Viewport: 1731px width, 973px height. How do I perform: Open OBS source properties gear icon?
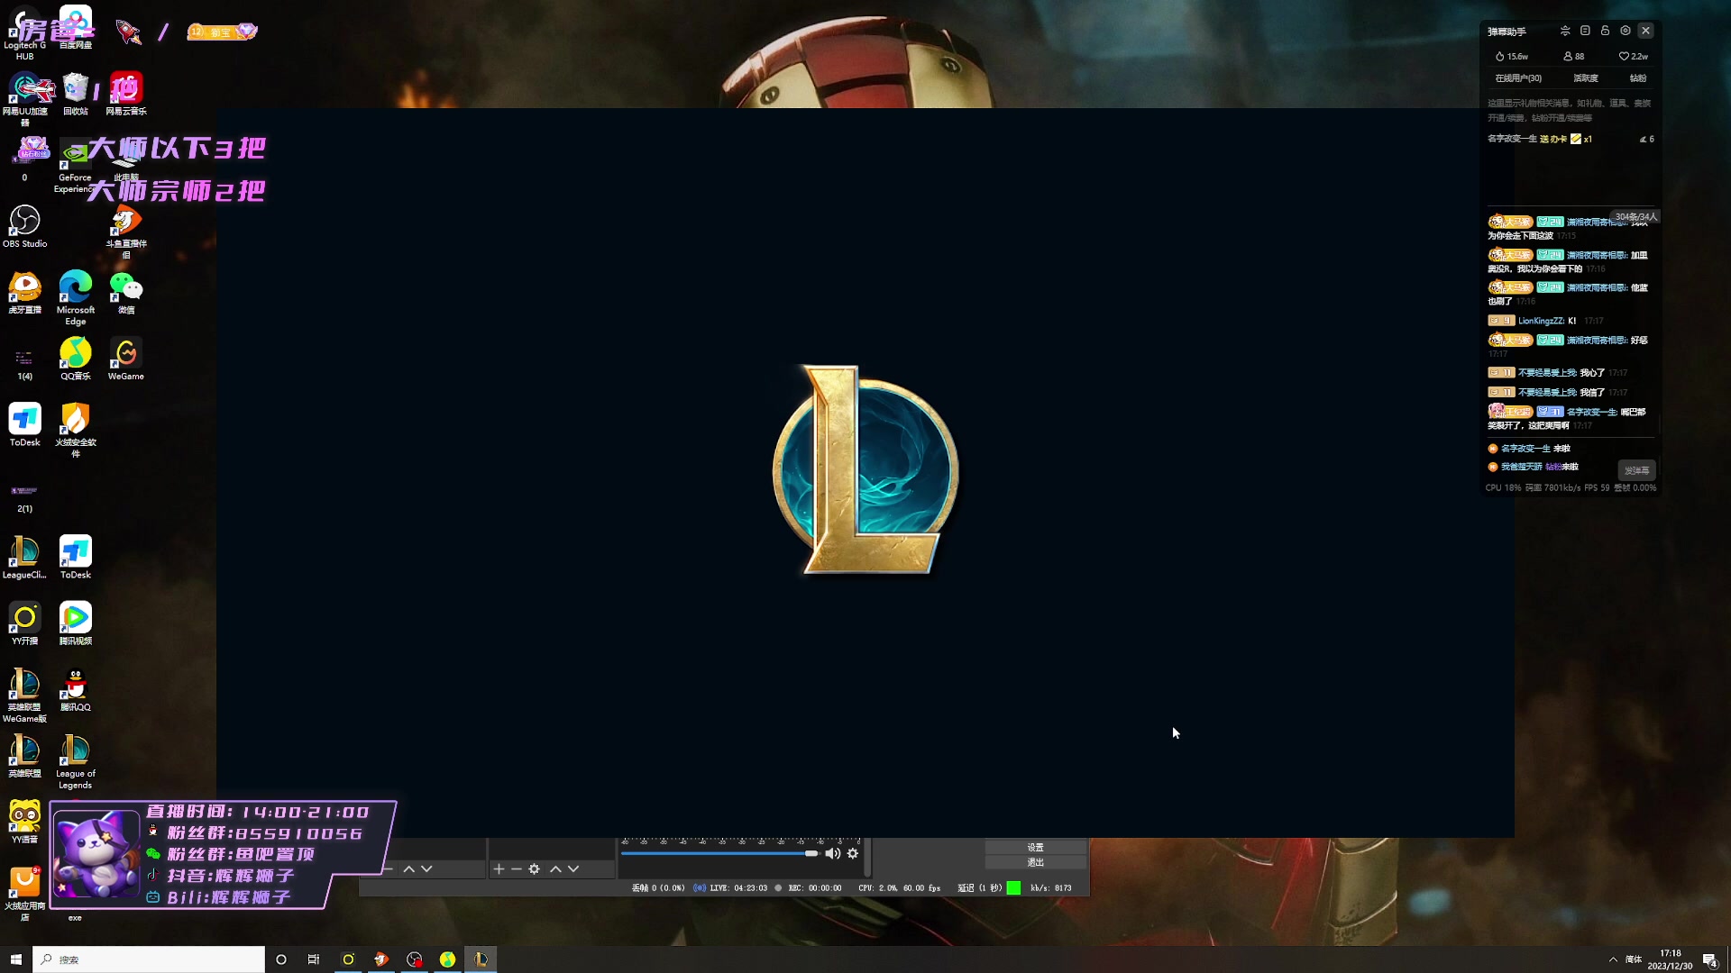[x=535, y=869]
